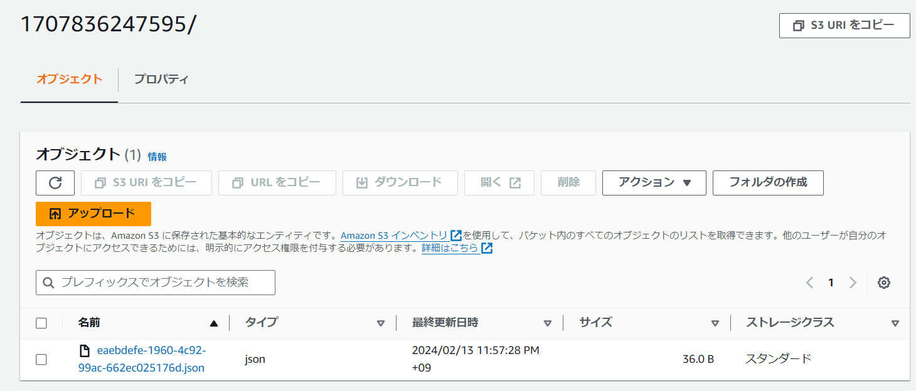Open the 詳細はこちら link
Viewport: 916px width, 391px height.
(x=450, y=248)
